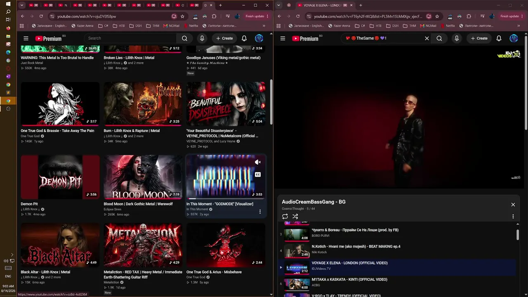528x297 pixels.
Task: Start voice search in the right YouTube window
Action: click(x=457, y=38)
